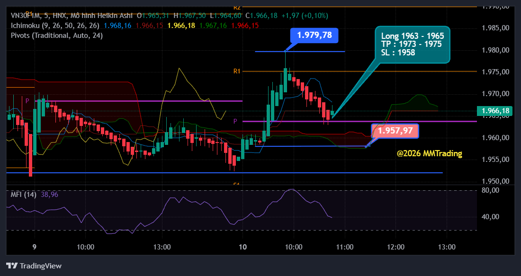This screenshot has width=521, height=276.
Task: Click the blue 1.979,78 price callout
Action: click(x=314, y=35)
